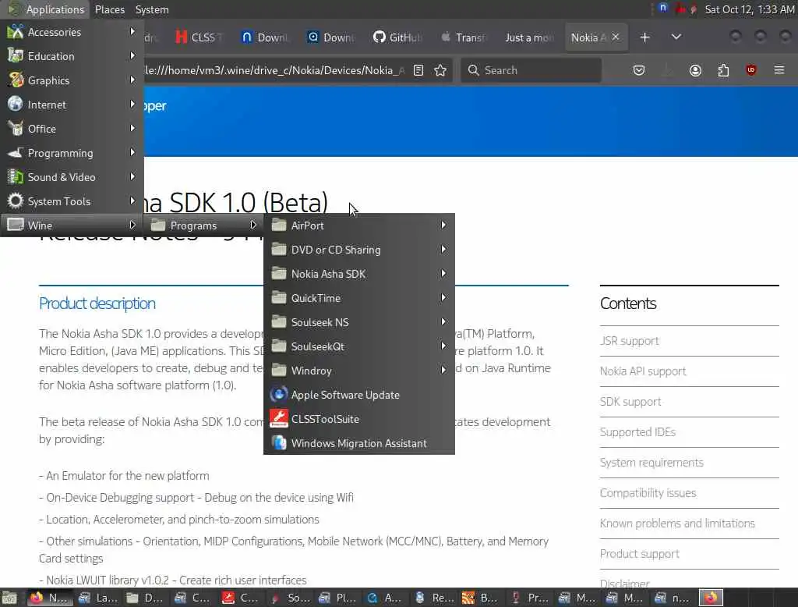Click the System Tools gear icon
This screenshot has height=607, width=798.
point(16,201)
